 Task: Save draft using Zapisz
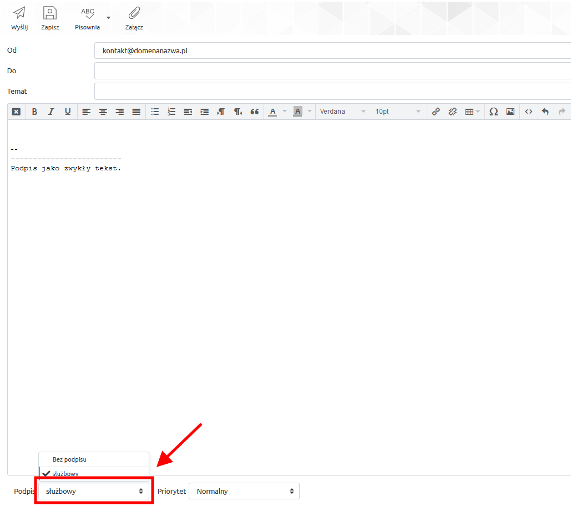[50, 18]
